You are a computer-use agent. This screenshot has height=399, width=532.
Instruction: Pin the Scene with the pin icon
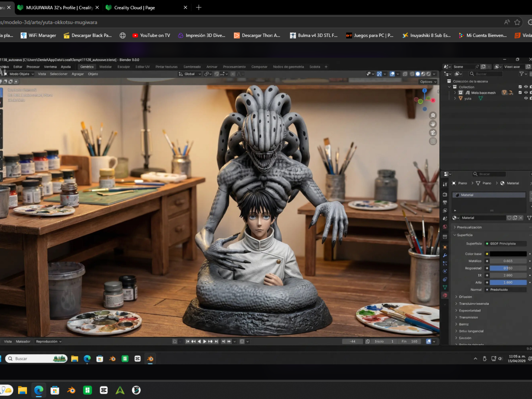(477, 67)
